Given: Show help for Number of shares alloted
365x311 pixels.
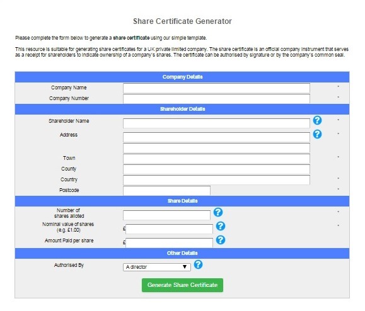Looking at the screenshot, I should [218, 212].
